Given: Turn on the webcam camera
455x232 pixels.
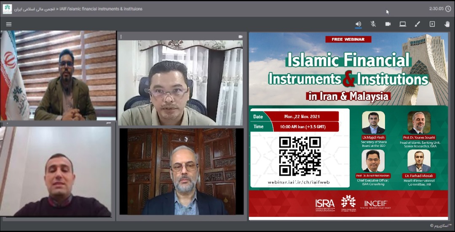Looking at the screenshot, I should coord(388,24).
